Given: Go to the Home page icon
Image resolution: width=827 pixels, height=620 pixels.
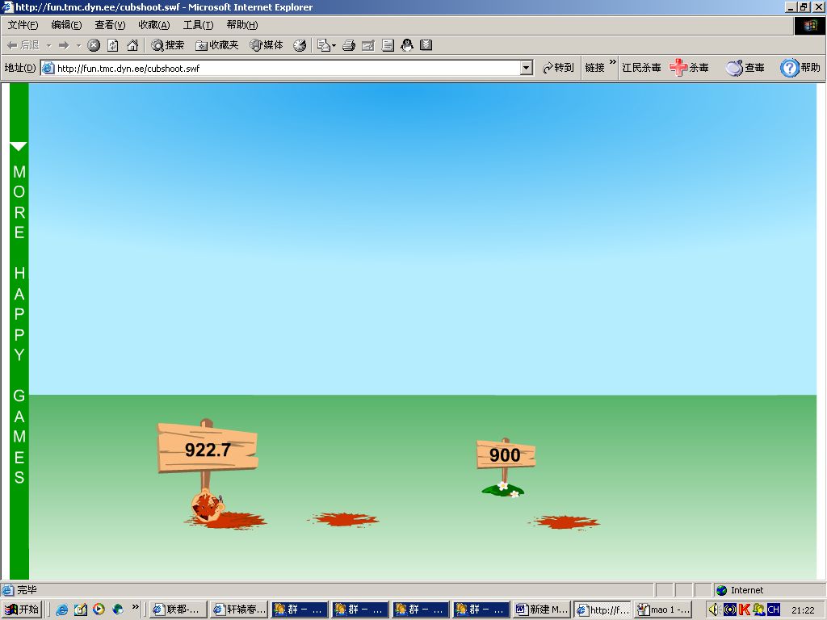Looking at the screenshot, I should pyautogui.click(x=132, y=45).
